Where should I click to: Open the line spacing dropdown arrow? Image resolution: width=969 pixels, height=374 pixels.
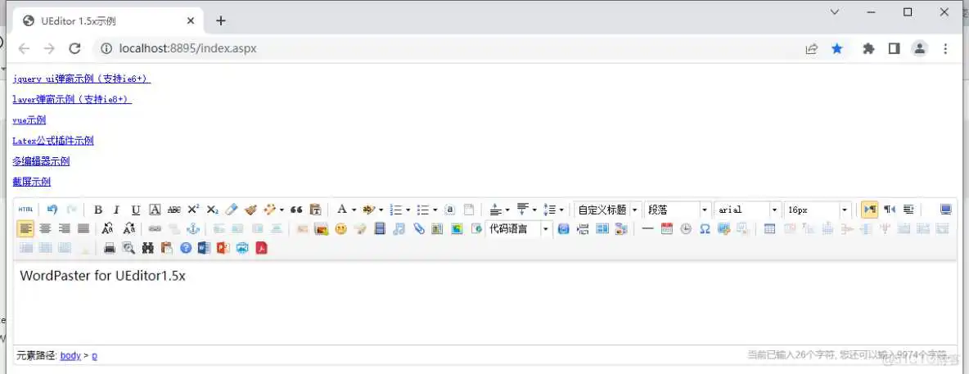[x=561, y=210]
